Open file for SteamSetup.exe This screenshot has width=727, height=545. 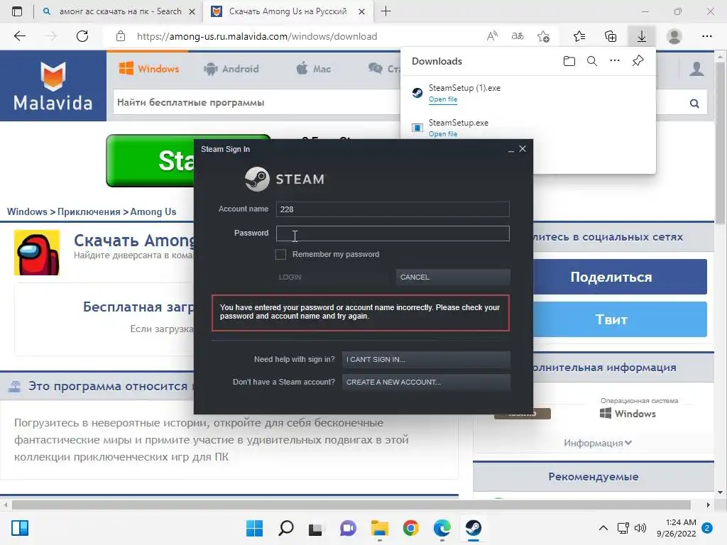coord(443,134)
